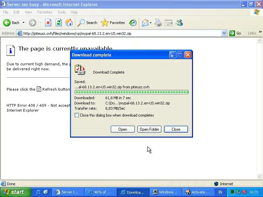Viewport: 263px width, 197px height.
Task: Click the IN language indicator
Action: pyautogui.click(x=220, y=192)
